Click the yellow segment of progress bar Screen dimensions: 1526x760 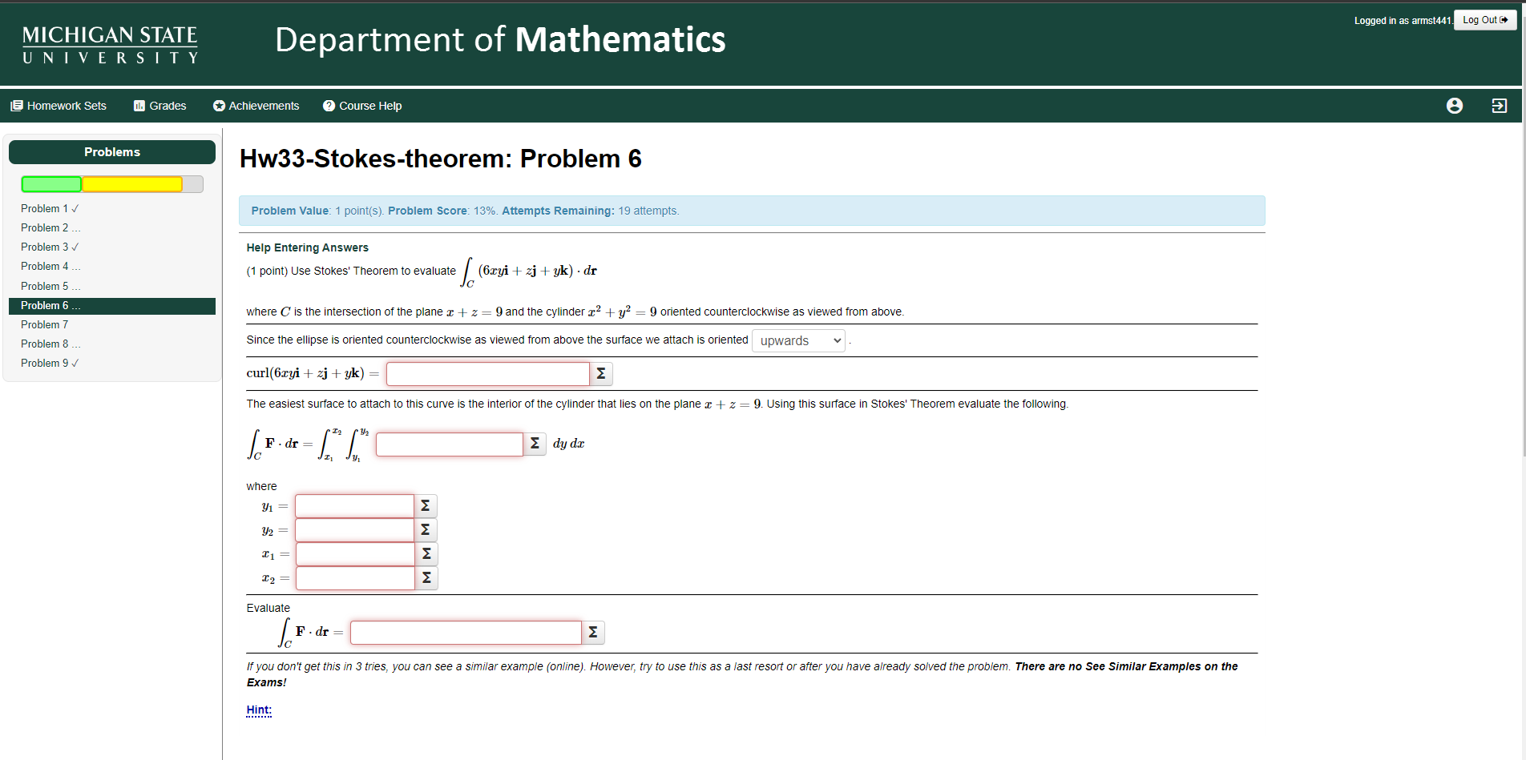coord(132,184)
